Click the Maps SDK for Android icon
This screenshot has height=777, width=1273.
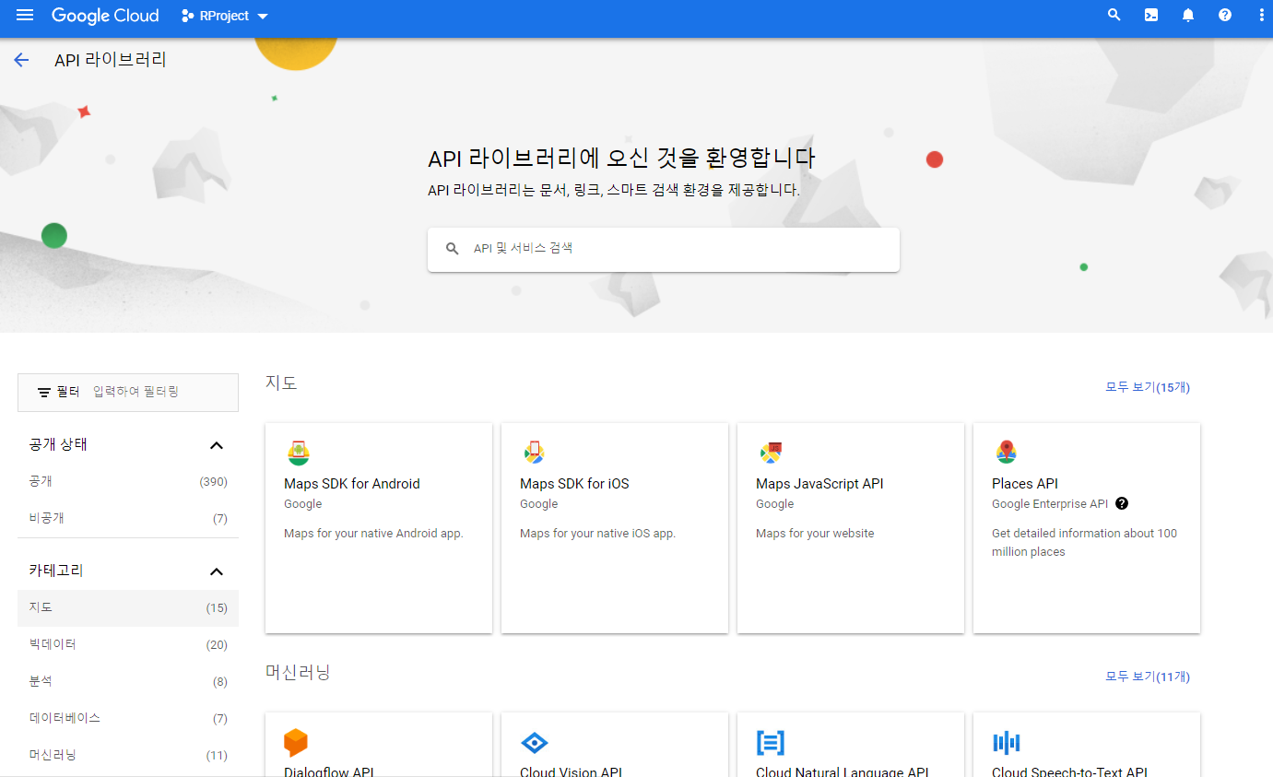click(298, 453)
